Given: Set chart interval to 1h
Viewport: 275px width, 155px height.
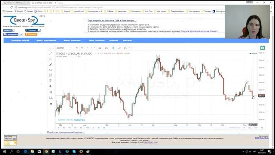Looking at the screenshot, I should pos(82,48).
